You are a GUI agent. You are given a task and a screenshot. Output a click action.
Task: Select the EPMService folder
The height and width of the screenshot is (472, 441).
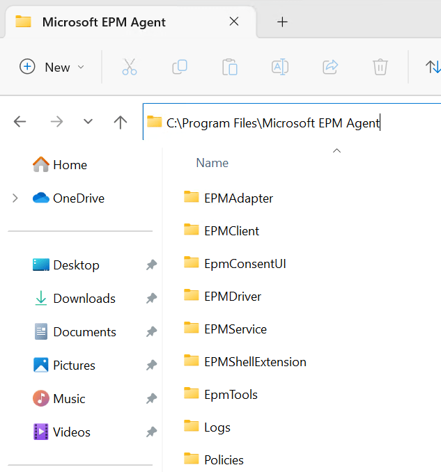[235, 329]
